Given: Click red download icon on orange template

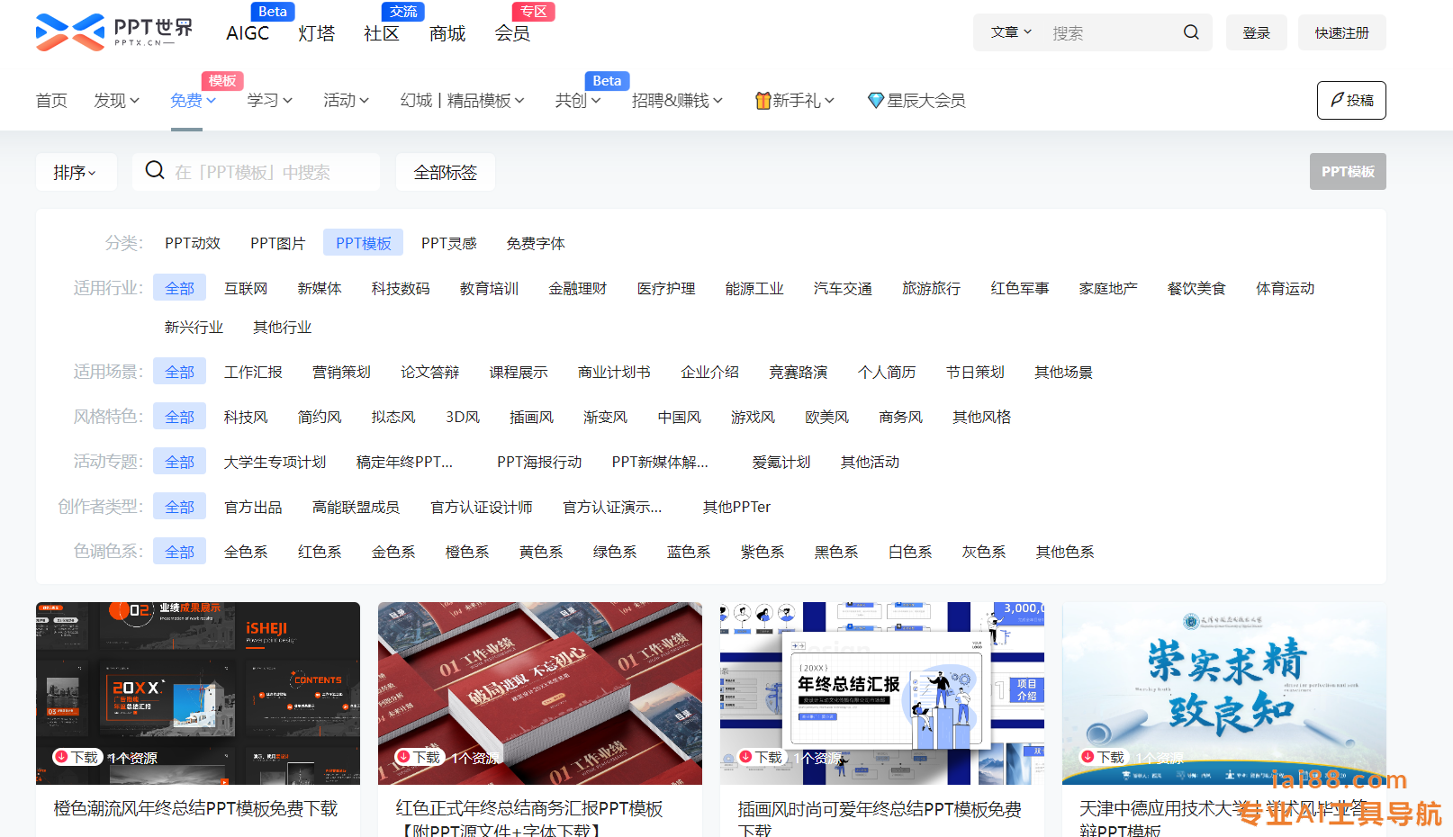Looking at the screenshot, I should pyautogui.click(x=62, y=757).
